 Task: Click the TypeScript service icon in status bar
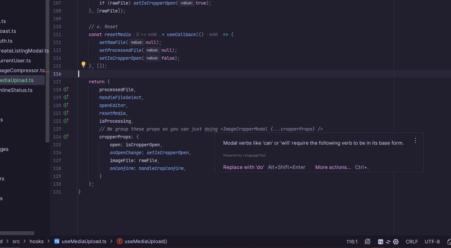[x=381, y=242]
